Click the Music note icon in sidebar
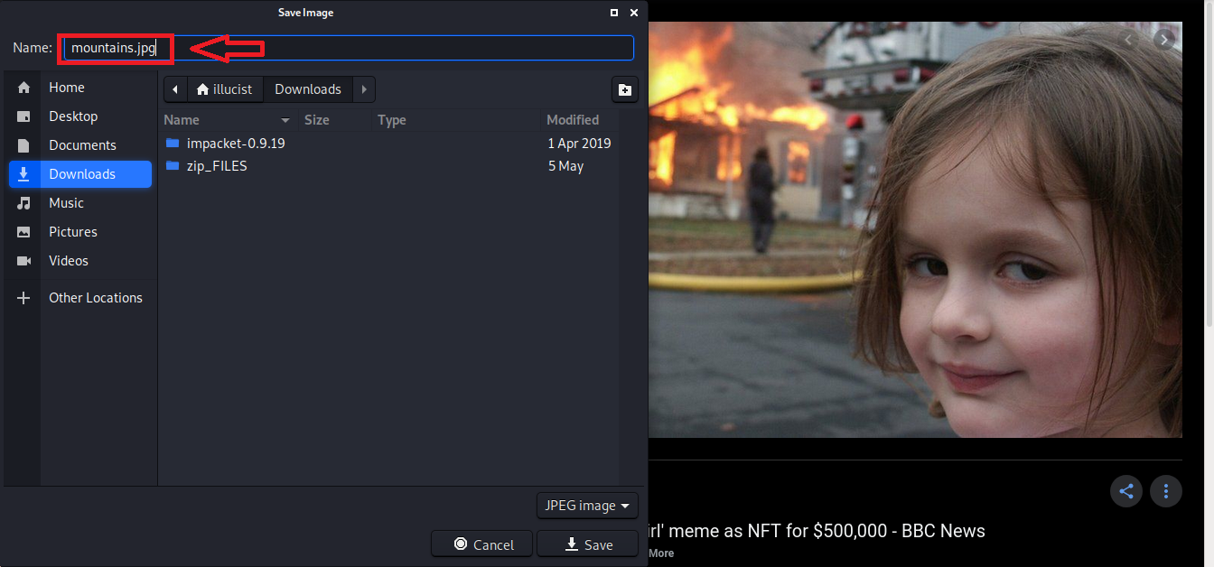This screenshot has height=567, width=1214. coord(24,203)
